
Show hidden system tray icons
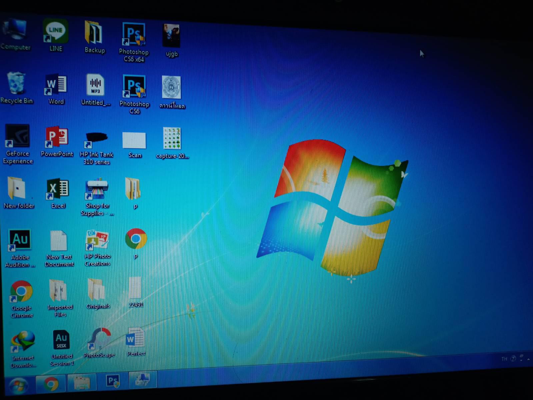[529, 359]
